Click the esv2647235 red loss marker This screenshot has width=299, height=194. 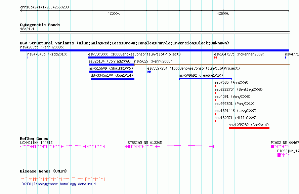click(x=215, y=57)
